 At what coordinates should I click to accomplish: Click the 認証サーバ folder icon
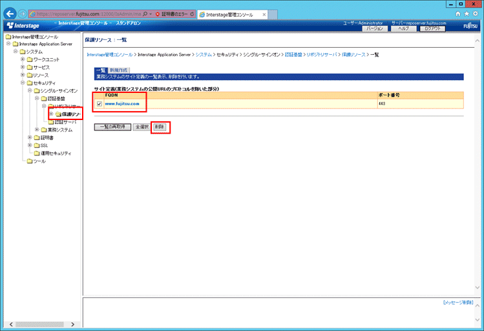tap(51, 123)
